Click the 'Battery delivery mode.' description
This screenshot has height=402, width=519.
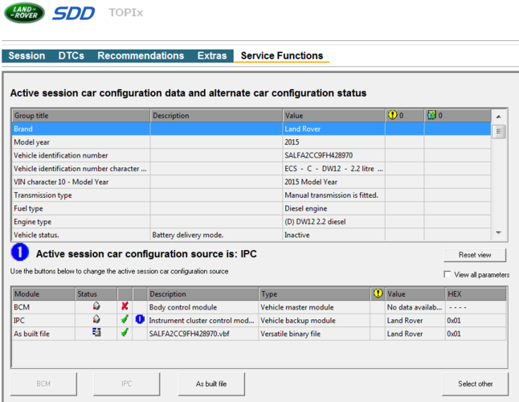tap(188, 235)
